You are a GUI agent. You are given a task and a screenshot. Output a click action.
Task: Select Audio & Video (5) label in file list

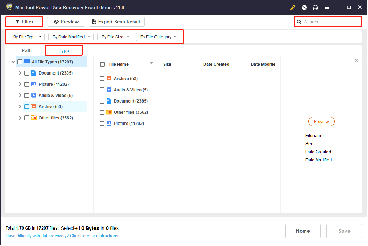[x=131, y=90]
